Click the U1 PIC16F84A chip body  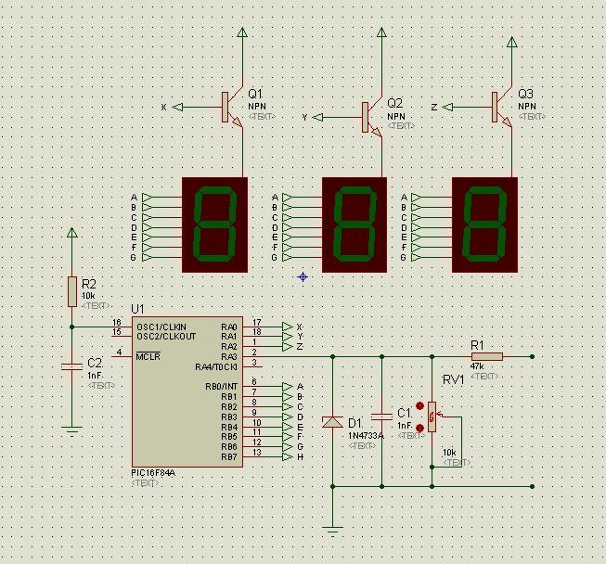187,391
